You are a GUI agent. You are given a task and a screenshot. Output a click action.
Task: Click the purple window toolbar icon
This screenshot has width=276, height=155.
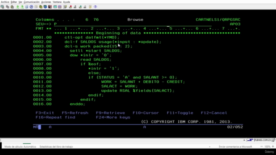[x=60, y=7]
